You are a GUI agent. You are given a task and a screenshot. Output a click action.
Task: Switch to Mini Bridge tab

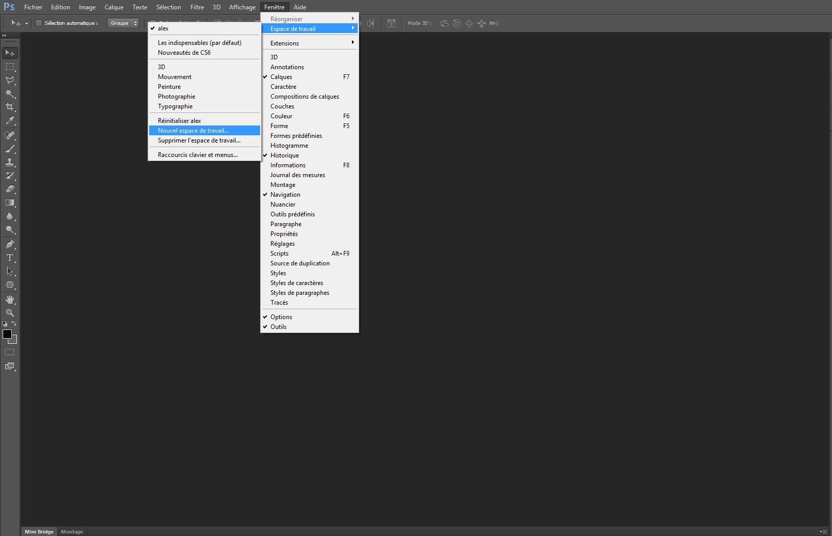point(39,532)
